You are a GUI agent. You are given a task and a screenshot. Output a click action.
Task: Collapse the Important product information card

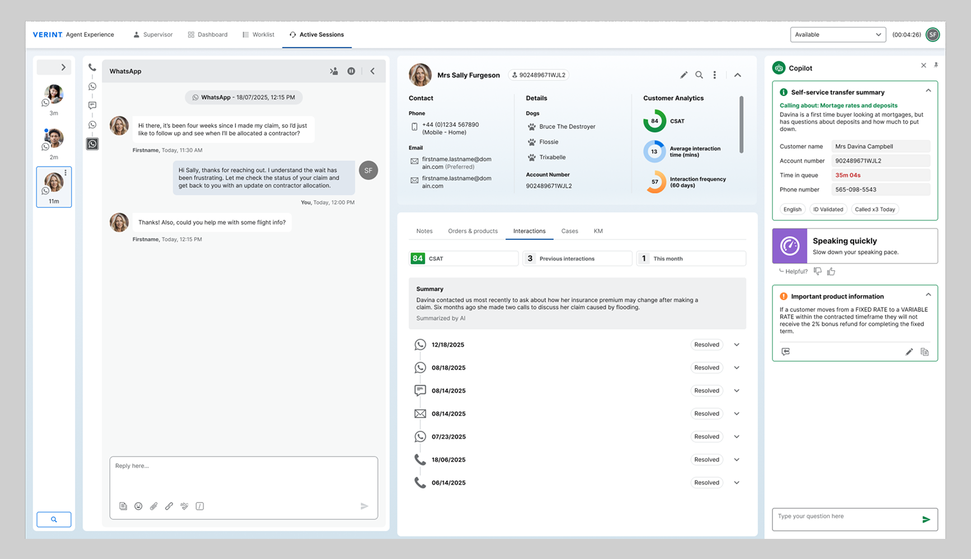(x=928, y=295)
